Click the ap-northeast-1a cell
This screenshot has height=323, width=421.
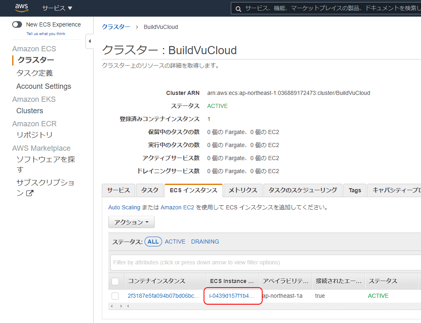[282, 296]
